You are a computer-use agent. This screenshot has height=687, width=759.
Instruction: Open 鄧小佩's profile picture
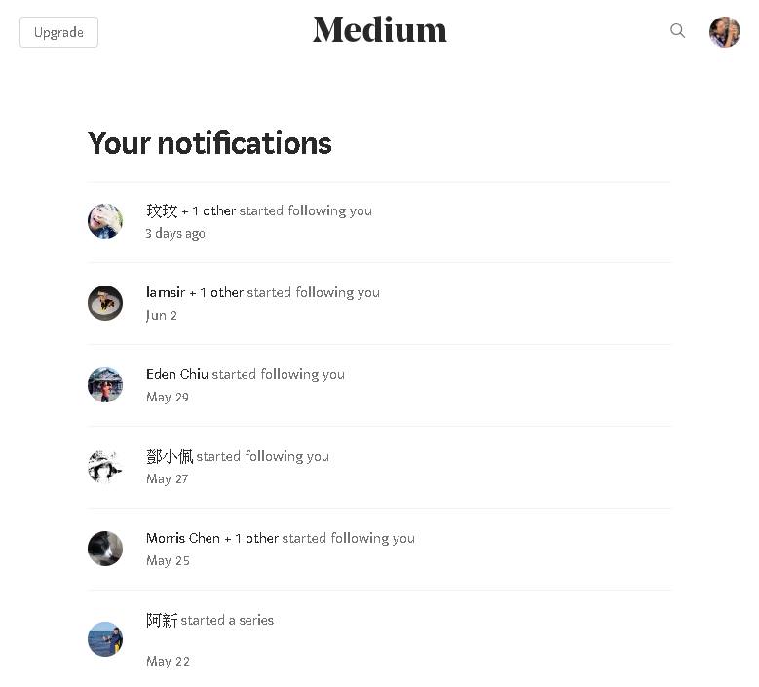tap(105, 467)
